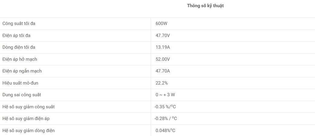
Task: Select the -0.35 %/°C value
Action: coord(165,107)
